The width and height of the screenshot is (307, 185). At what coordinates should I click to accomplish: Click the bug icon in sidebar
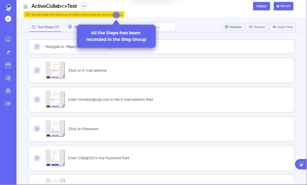click(8, 91)
